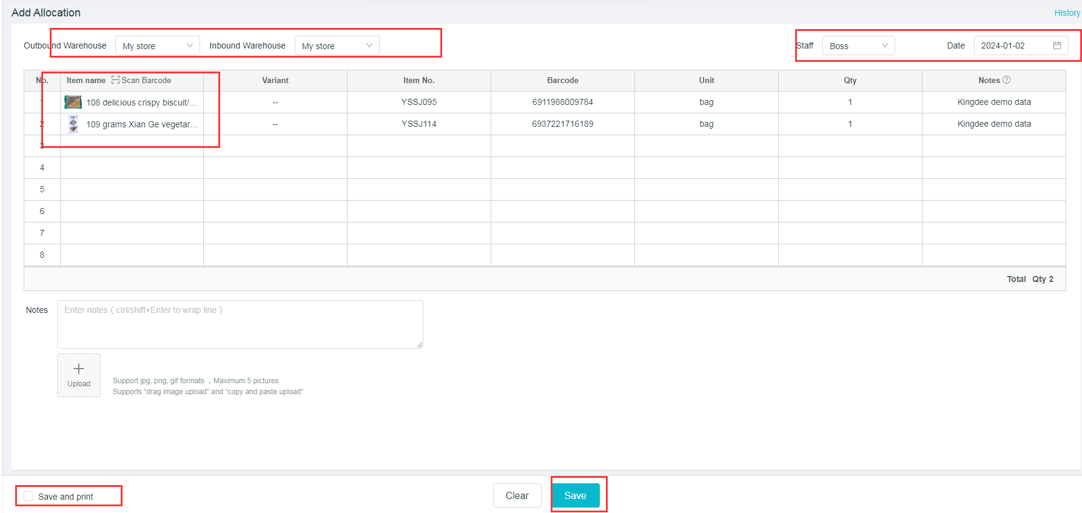This screenshot has height=513, width=1082.
Task: Click the empty Item name cell in row 4
Action: point(132,167)
